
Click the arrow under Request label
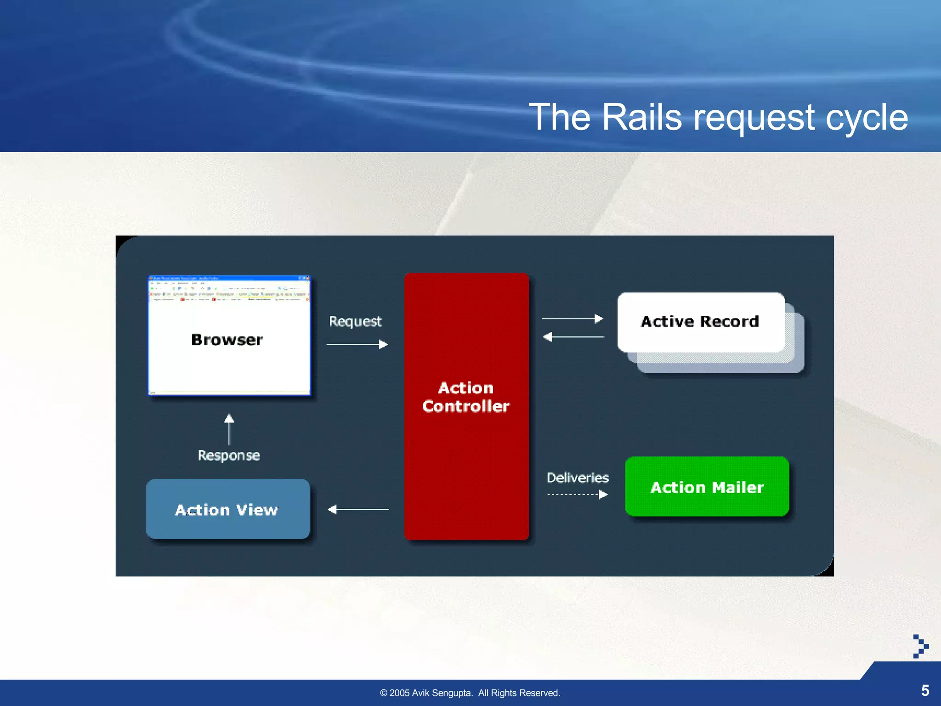tap(357, 344)
